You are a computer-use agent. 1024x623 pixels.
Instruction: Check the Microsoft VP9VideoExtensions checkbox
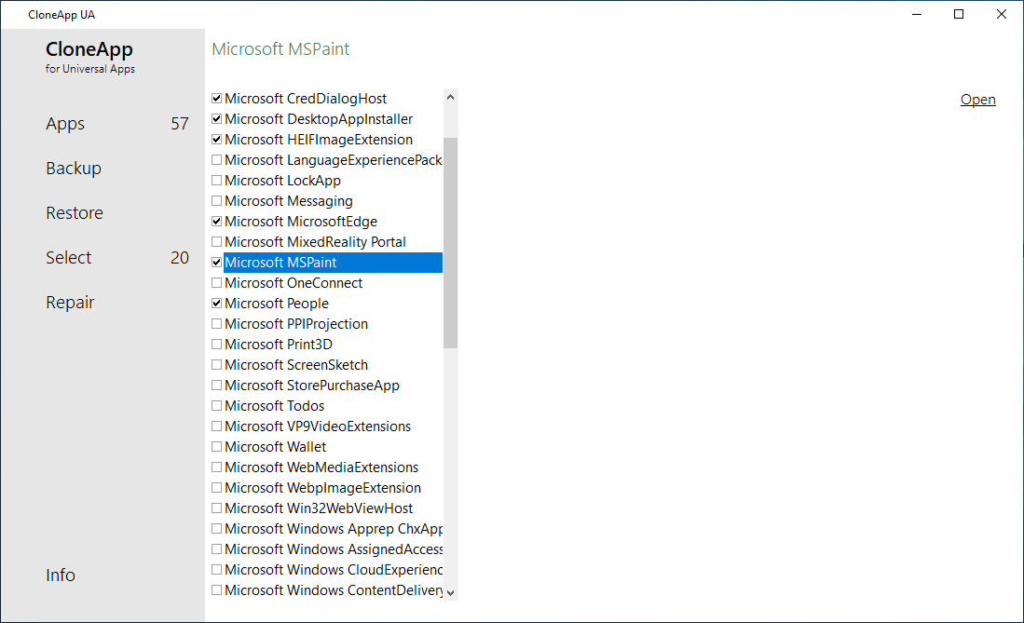[x=217, y=427]
